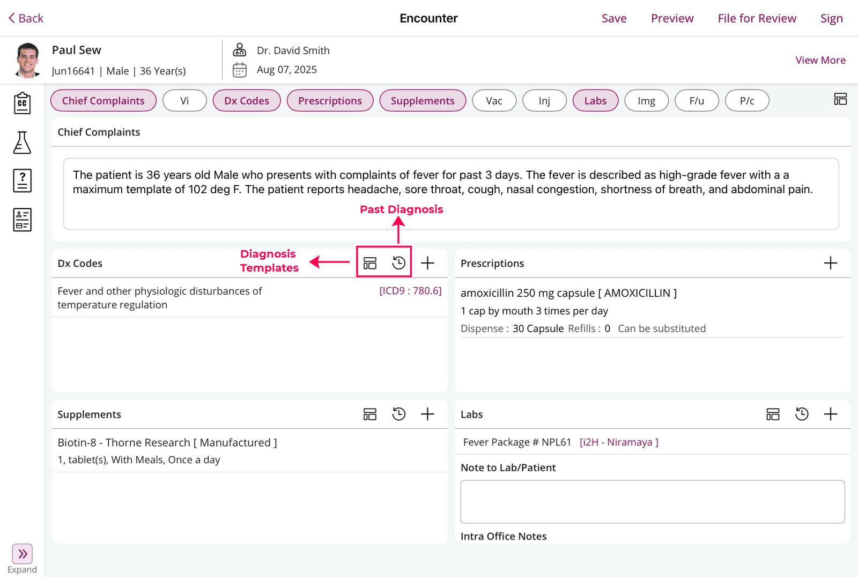
Task: Expand patient details with View More
Action: 820,60
